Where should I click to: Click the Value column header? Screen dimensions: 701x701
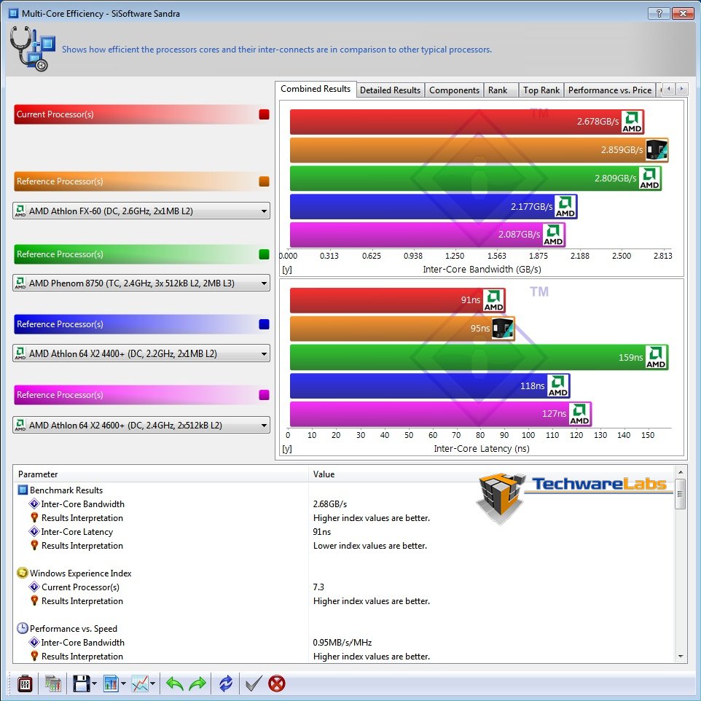491,474
